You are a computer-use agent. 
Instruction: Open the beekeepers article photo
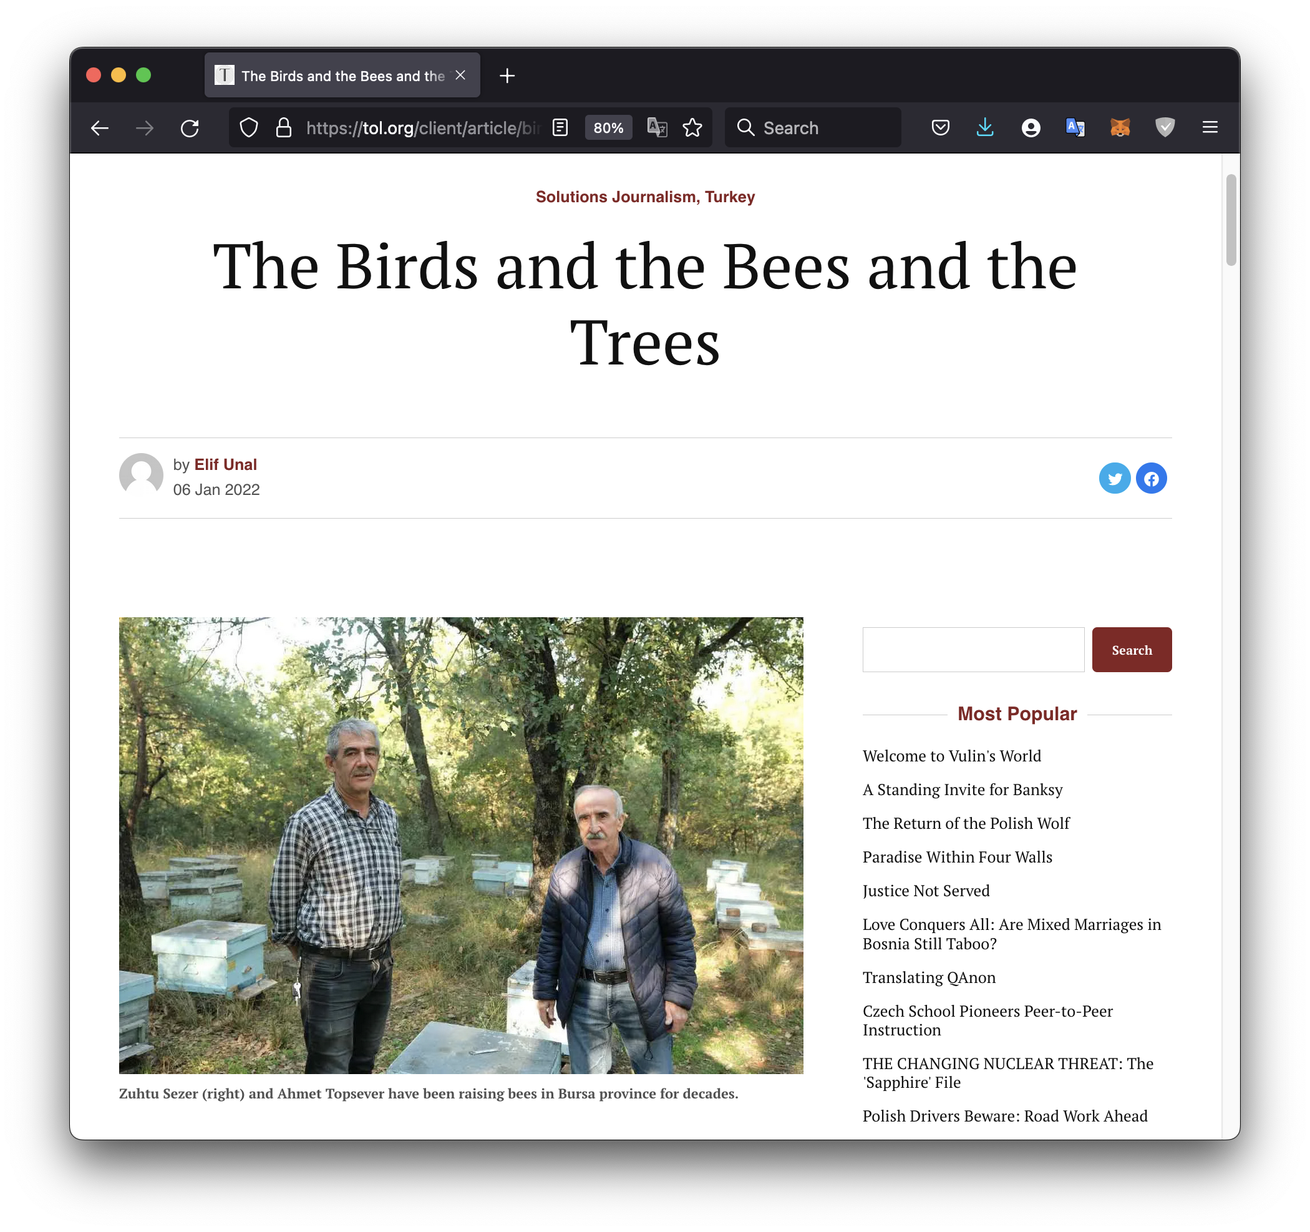pyautogui.click(x=461, y=846)
